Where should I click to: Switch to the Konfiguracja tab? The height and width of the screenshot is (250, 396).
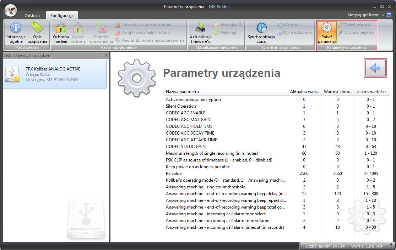(62, 15)
